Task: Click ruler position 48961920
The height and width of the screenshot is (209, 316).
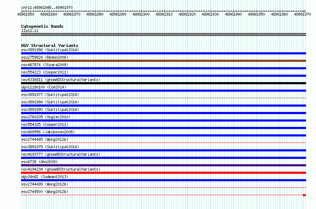Action: click(x=187, y=14)
